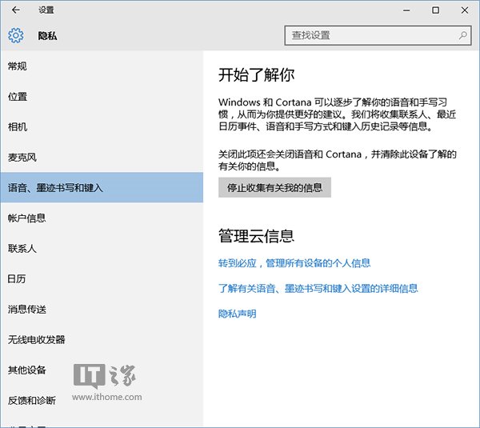Open the 日历 privacy page
Viewport: 480px width, 428px height.
click(18, 279)
